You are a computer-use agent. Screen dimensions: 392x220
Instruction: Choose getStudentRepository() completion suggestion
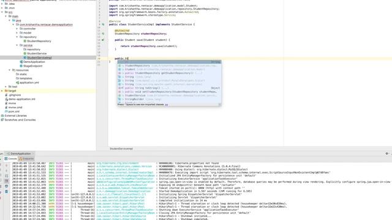(169, 73)
